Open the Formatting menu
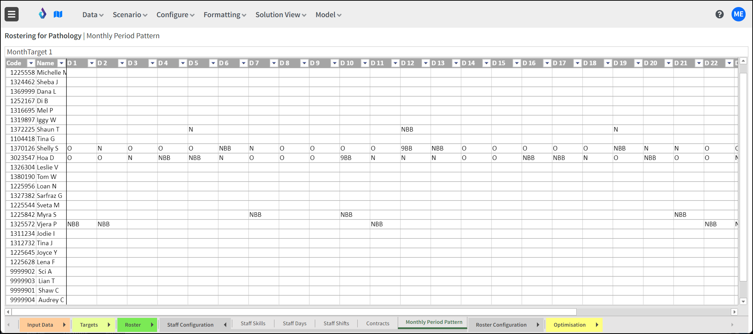The image size is (753, 334). [x=225, y=15]
